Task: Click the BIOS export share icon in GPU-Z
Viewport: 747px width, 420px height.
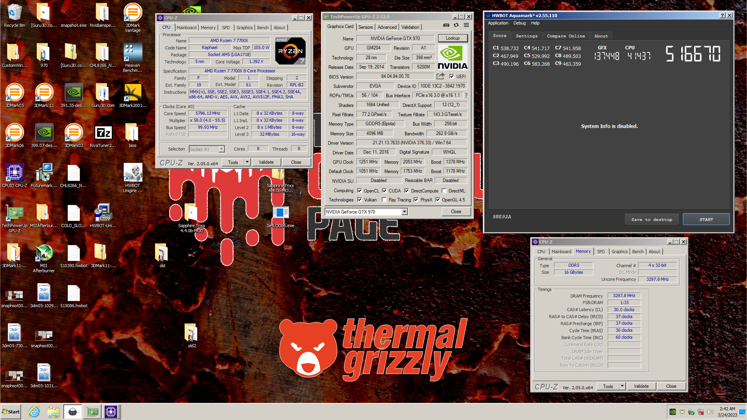Action: tap(440, 76)
